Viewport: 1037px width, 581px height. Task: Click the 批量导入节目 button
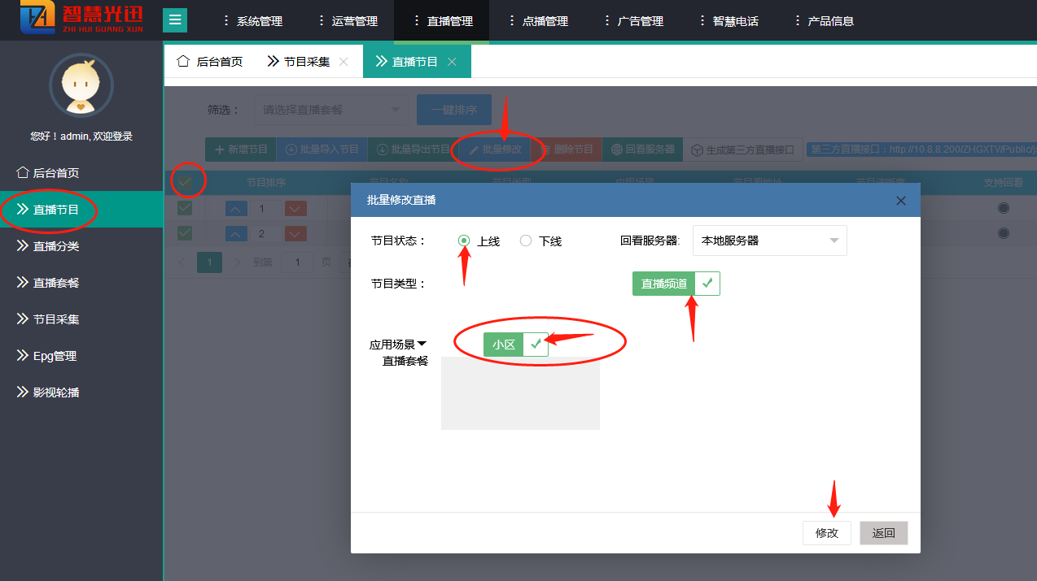322,150
